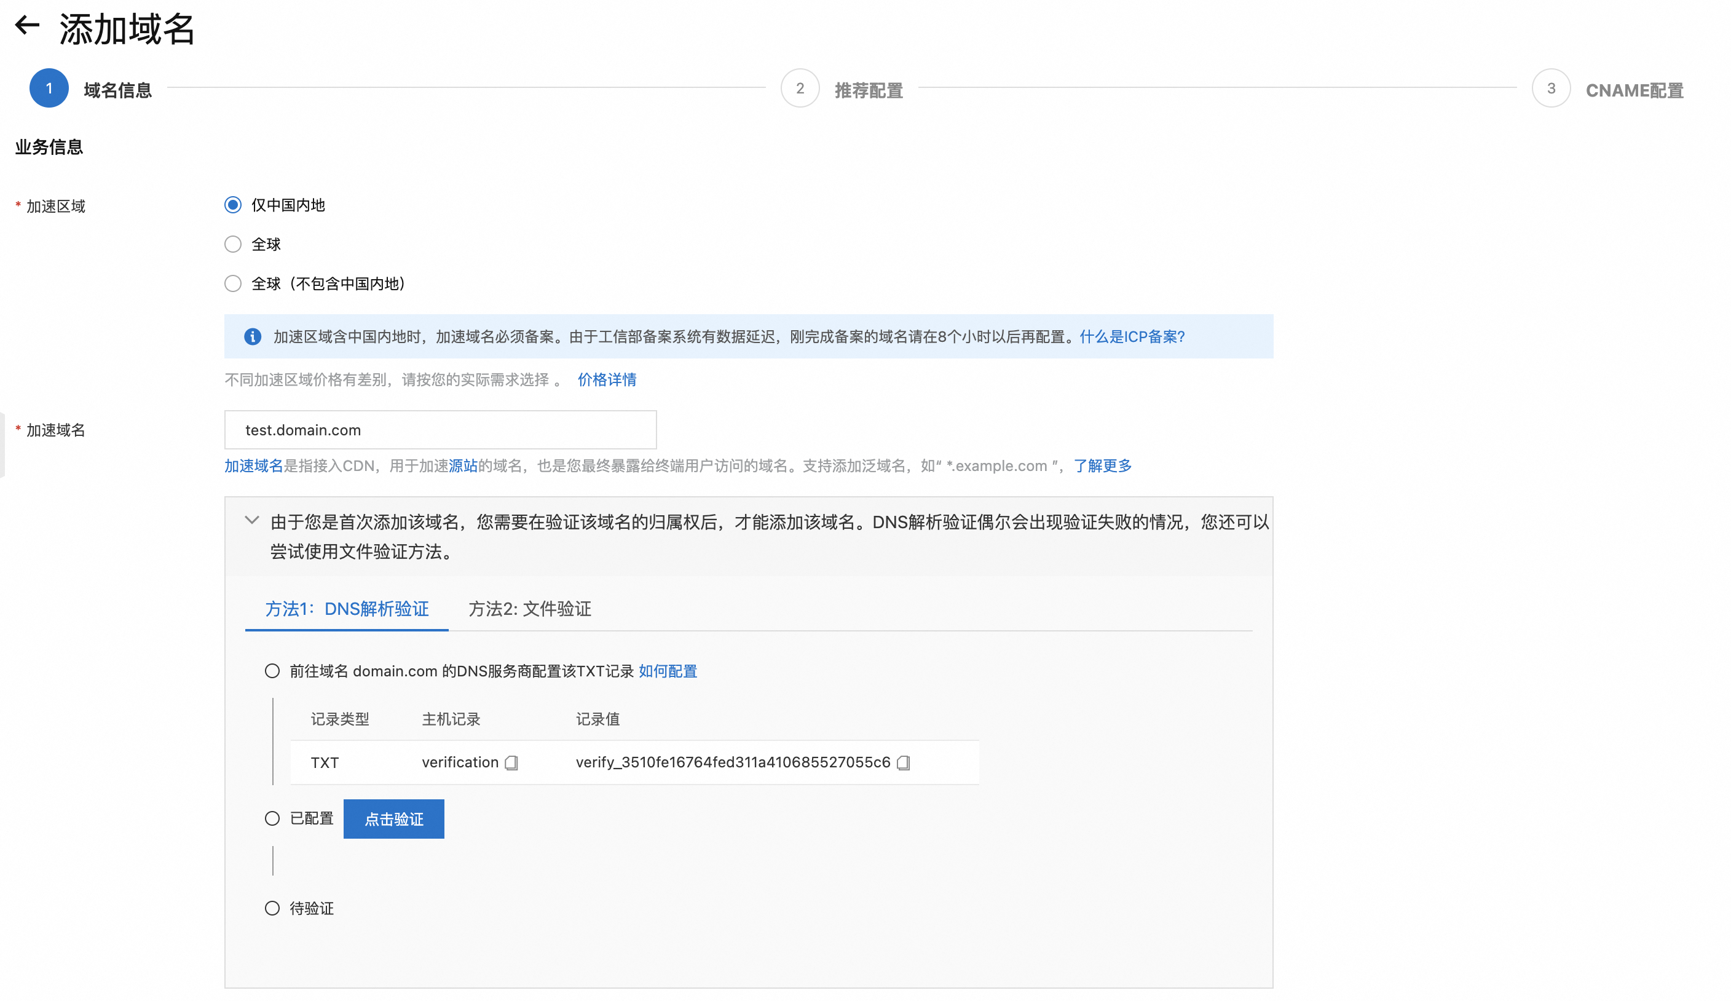Click step 3 circle CNAME配置
Viewport: 1731px width, 1001px height.
pyautogui.click(x=1550, y=89)
